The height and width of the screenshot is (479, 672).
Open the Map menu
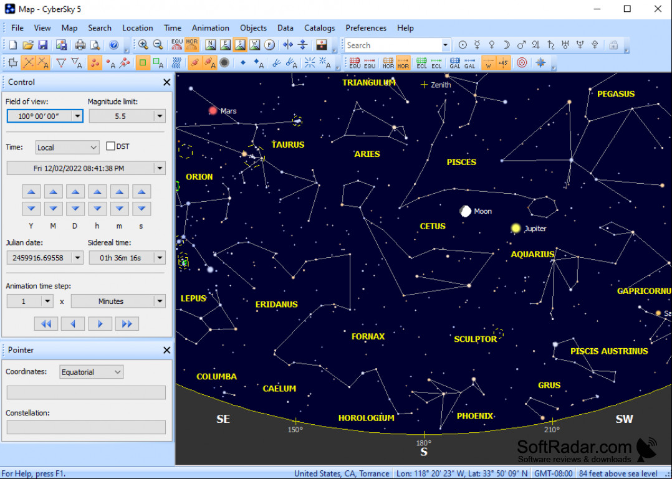[69, 28]
